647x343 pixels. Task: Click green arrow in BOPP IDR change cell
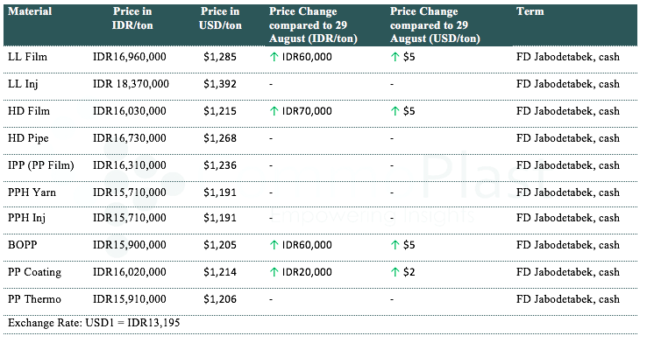pos(274,245)
